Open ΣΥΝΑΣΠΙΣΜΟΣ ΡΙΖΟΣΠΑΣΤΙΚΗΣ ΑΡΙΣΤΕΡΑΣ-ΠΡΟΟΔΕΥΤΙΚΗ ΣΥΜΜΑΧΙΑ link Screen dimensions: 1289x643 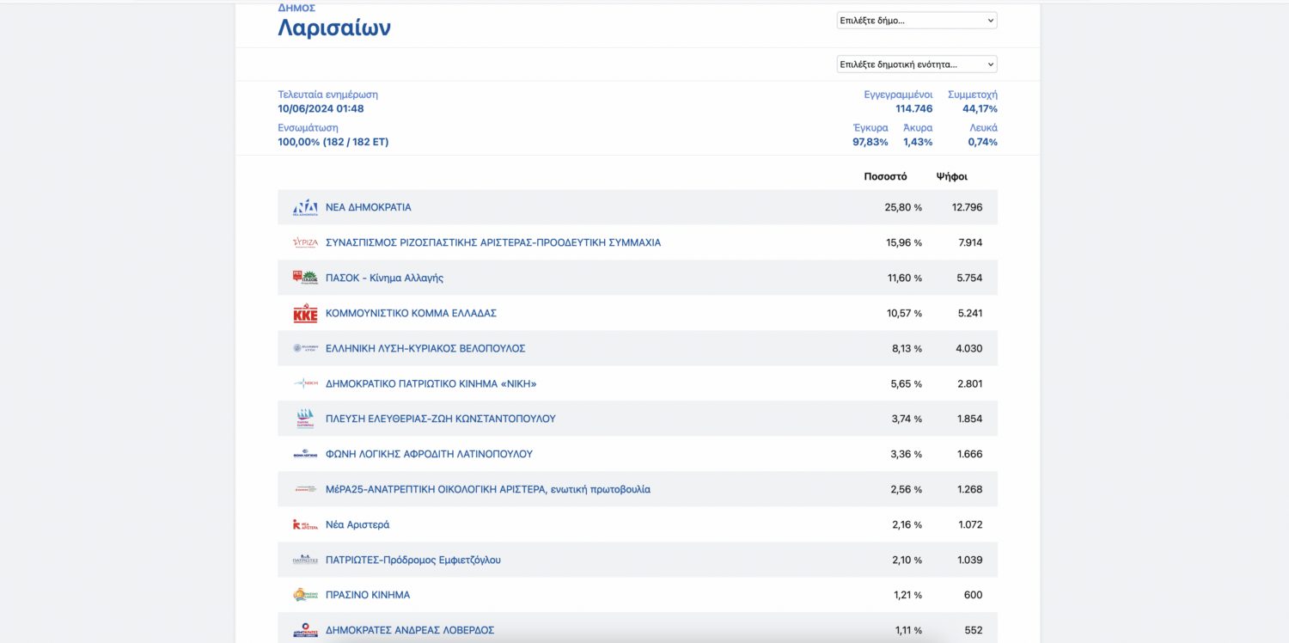[x=493, y=242]
